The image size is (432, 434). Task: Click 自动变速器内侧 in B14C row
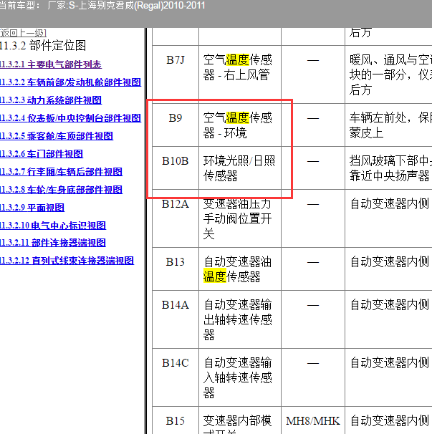click(388, 377)
